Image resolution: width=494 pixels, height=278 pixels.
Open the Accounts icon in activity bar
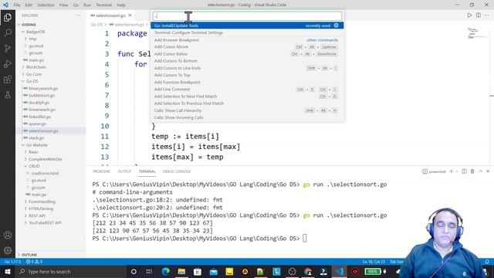click(x=8, y=235)
